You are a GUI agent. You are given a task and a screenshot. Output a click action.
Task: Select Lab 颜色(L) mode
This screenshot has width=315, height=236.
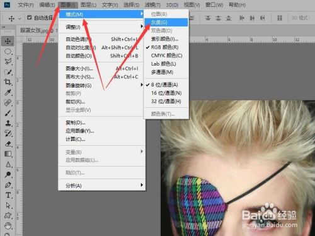(x=166, y=64)
